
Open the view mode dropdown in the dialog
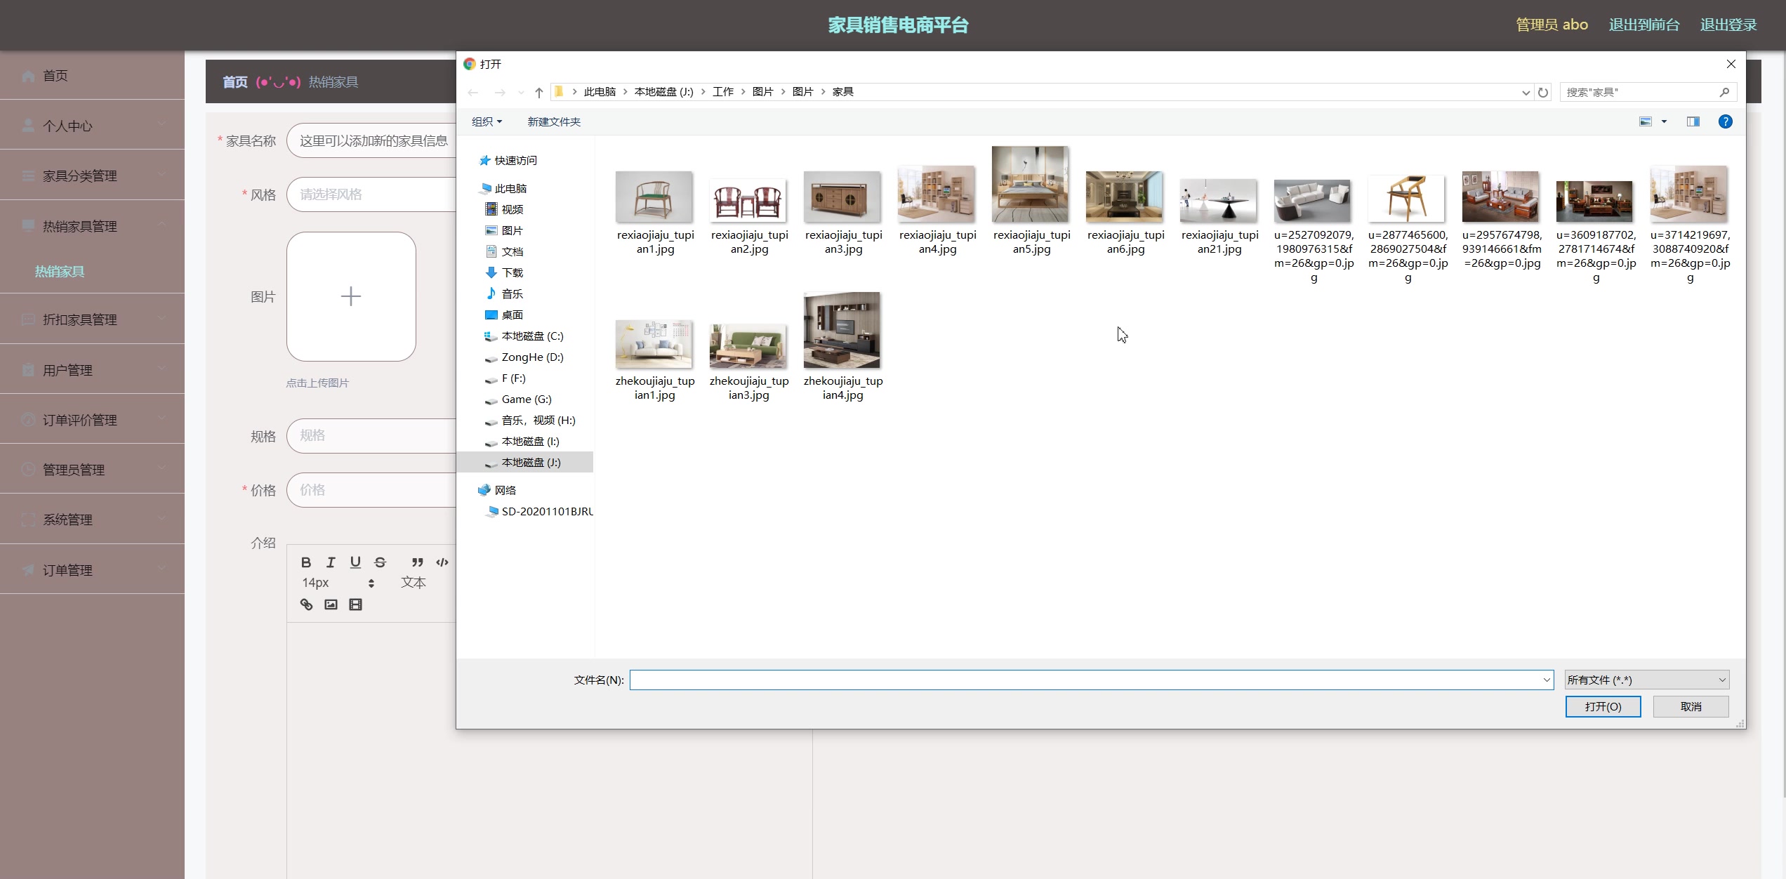1663,121
